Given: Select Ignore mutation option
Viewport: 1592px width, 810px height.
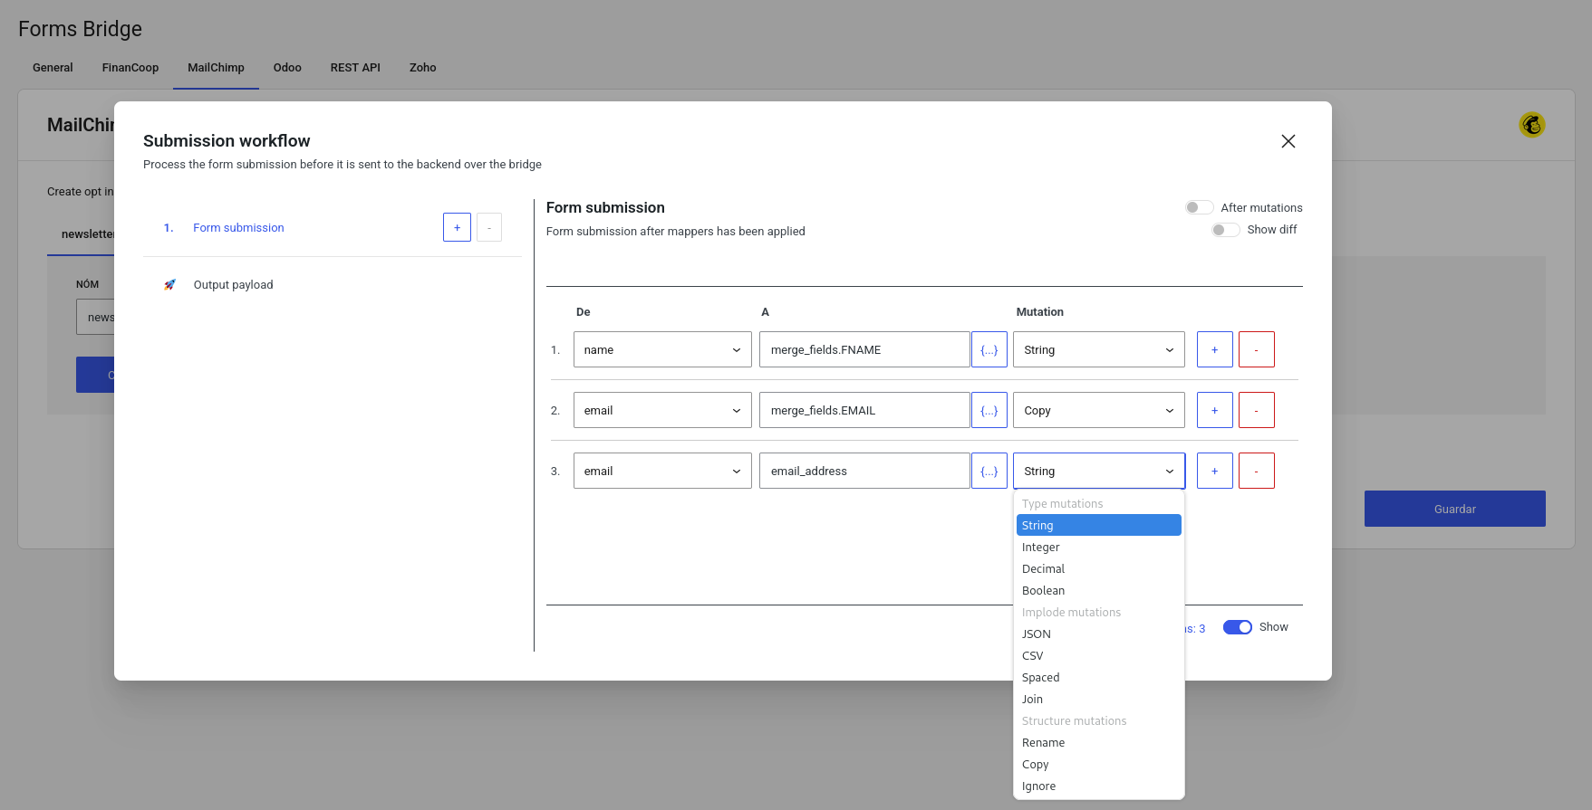Looking at the screenshot, I should (x=1098, y=786).
